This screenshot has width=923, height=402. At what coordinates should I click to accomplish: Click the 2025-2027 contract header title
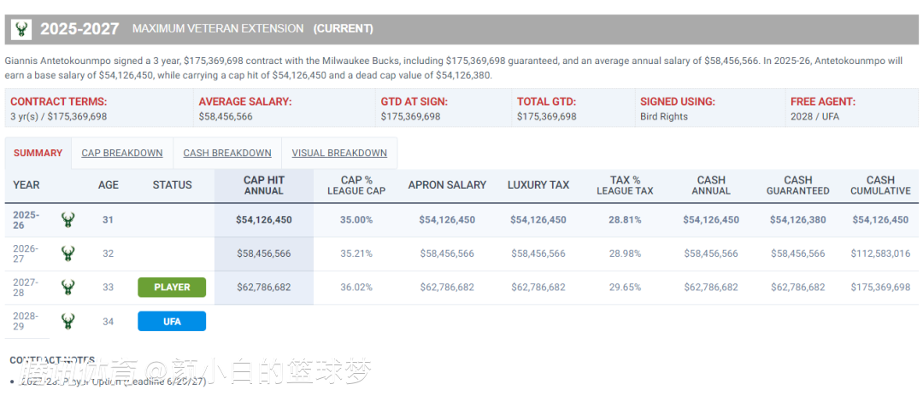point(79,29)
